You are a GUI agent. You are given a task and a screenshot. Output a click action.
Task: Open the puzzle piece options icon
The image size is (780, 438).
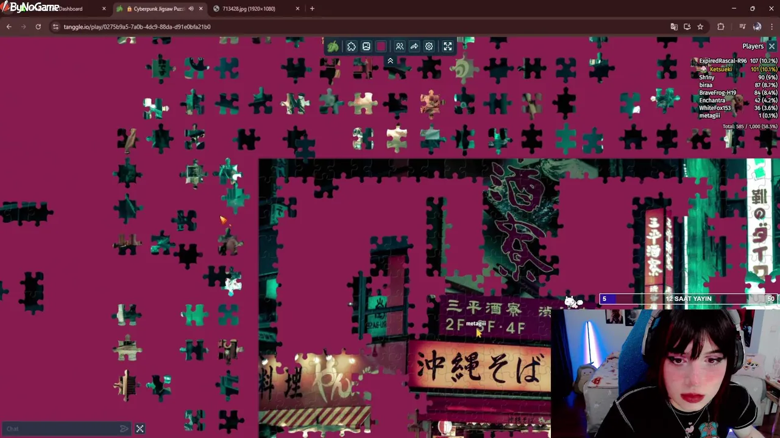pyautogui.click(x=352, y=46)
